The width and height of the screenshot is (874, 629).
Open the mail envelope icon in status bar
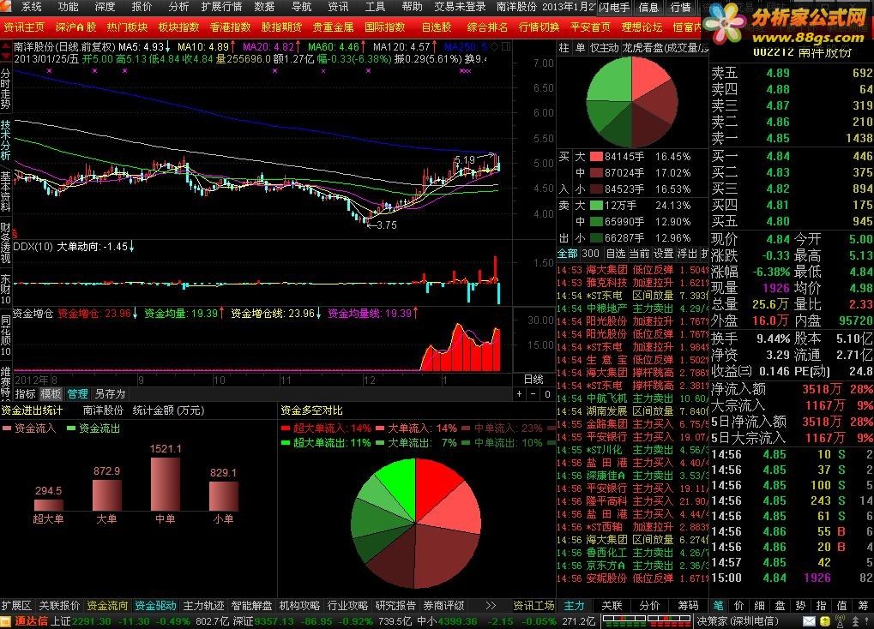[808, 621]
